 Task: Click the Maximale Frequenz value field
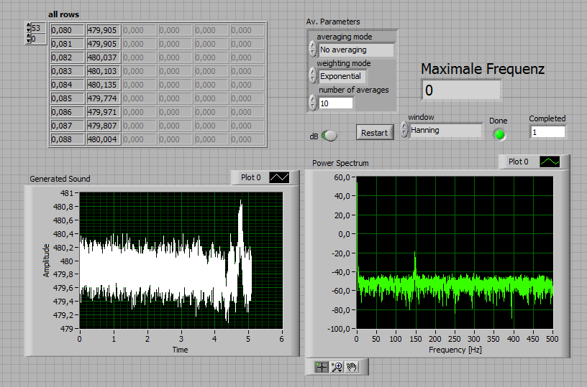point(460,90)
